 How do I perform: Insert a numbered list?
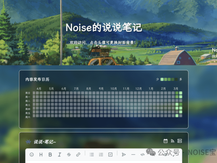tap(101, 154)
